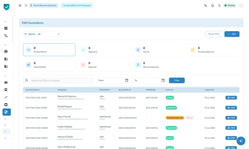
Task: Click Issued badge for Rashid Al Hashimi
Action: click(170, 98)
